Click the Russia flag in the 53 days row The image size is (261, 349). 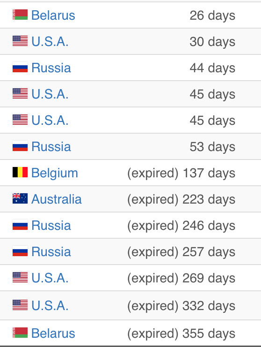(x=20, y=146)
